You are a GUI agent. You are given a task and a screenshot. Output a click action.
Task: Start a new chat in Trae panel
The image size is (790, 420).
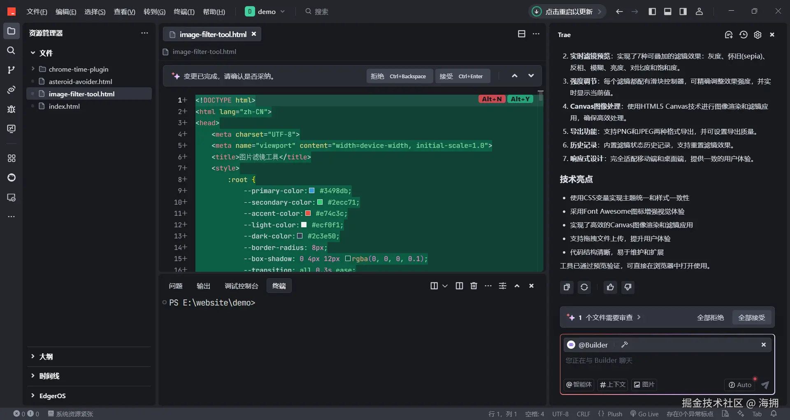click(729, 35)
